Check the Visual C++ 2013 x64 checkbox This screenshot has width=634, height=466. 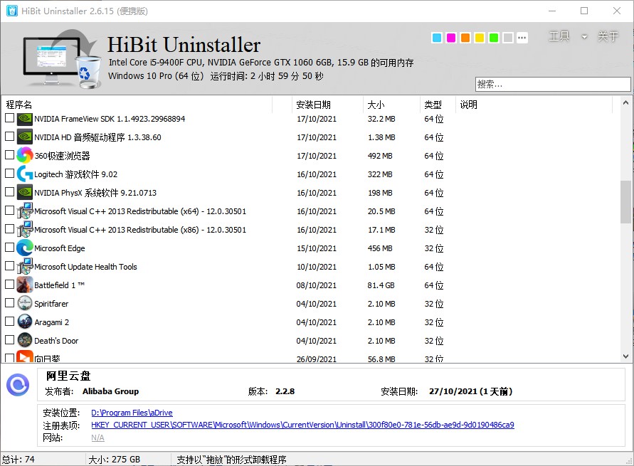pos(10,211)
